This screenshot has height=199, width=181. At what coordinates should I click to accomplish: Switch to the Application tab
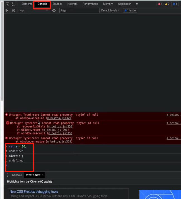125,4
